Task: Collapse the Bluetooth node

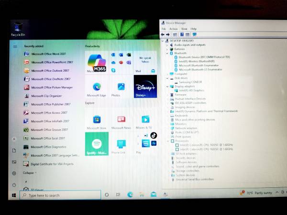Action: [167, 54]
